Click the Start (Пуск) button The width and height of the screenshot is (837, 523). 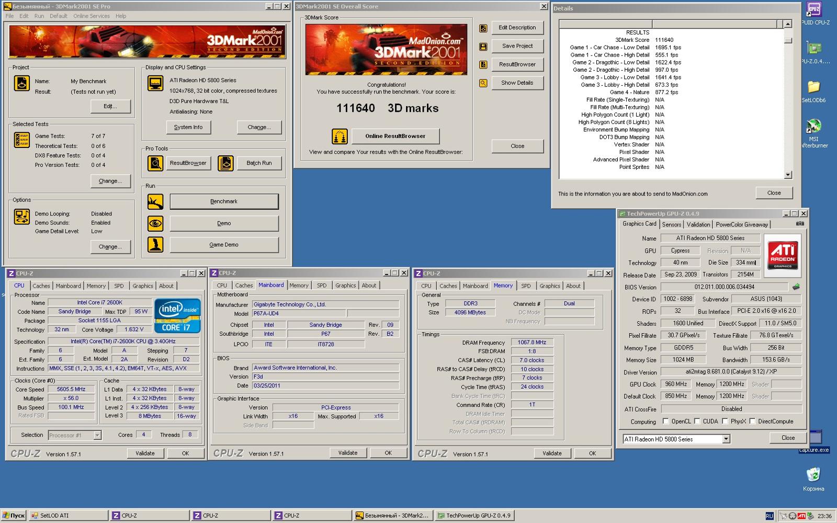tap(14, 516)
